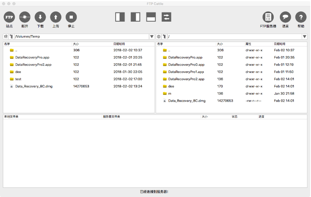Click the remote globe icon beside path
The height and width of the screenshot is (197, 311).
click(x=159, y=36)
